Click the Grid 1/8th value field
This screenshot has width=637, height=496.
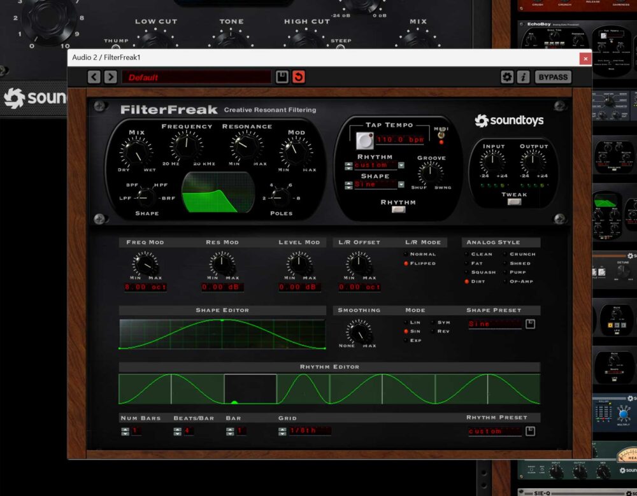pos(310,430)
